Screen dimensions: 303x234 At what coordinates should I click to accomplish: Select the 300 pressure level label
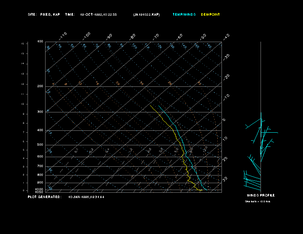click(40, 112)
